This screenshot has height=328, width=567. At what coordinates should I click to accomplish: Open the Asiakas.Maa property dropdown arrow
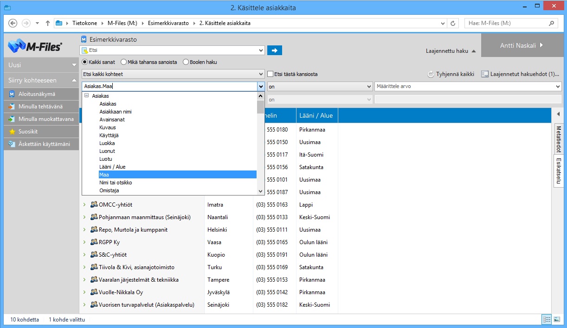261,86
